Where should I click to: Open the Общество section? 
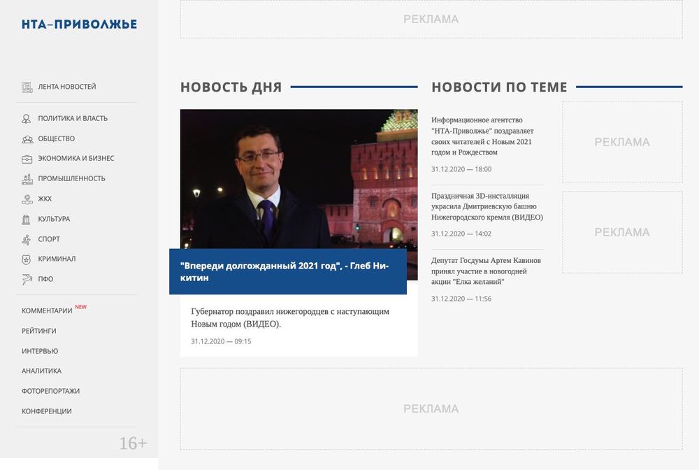(56, 138)
